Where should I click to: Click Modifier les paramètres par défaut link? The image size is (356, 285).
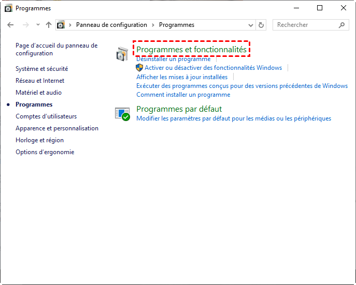(234, 118)
